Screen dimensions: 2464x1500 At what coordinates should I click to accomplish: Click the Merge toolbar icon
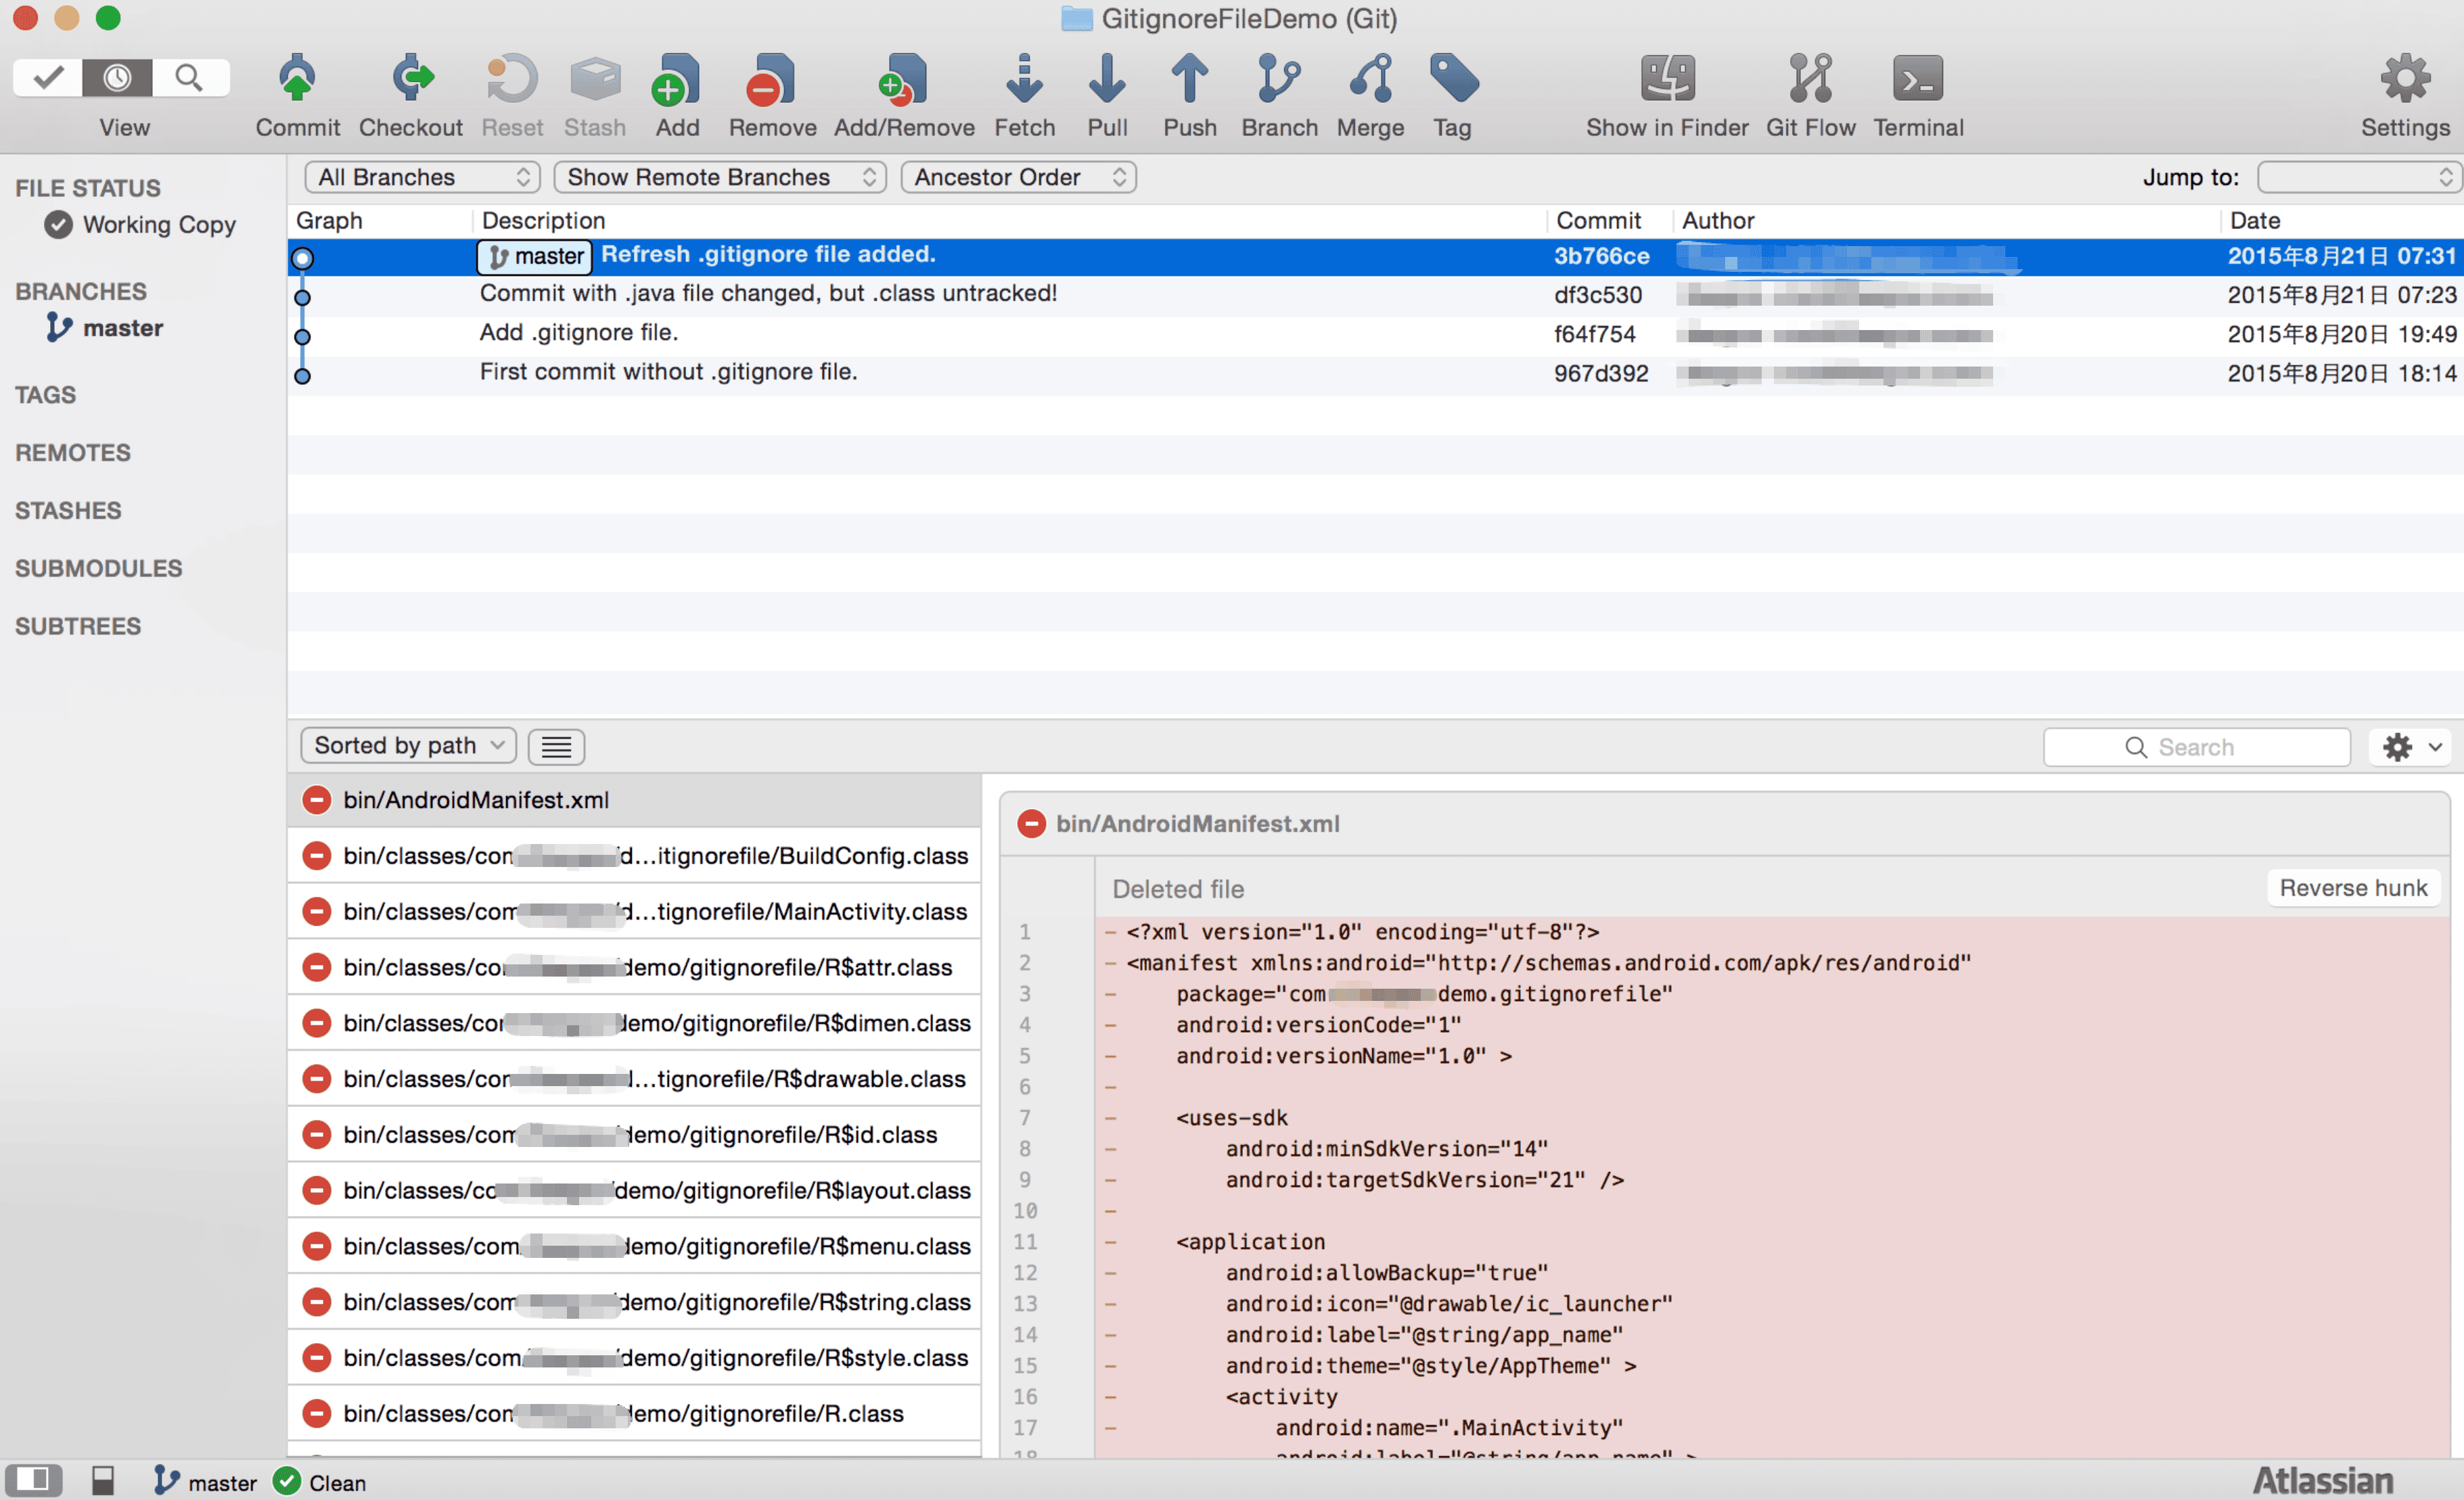pyautogui.click(x=1370, y=79)
